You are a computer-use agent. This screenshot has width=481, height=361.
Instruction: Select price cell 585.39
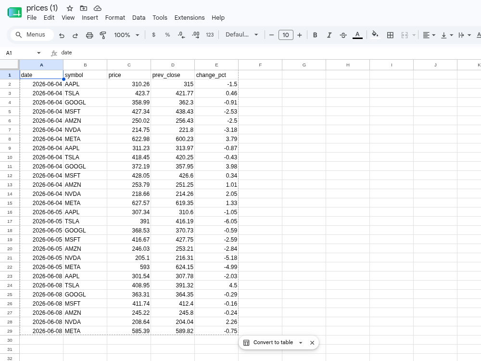pyautogui.click(x=129, y=331)
